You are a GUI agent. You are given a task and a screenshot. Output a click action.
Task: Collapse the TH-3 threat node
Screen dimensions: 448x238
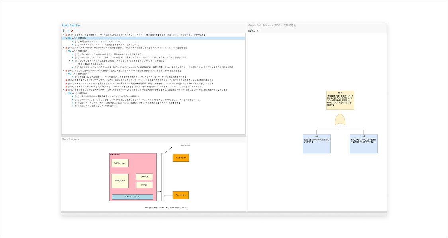point(63,70)
